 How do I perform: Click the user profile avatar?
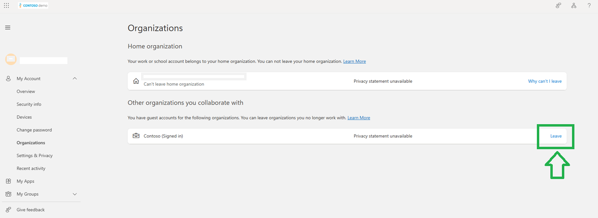(x=11, y=59)
